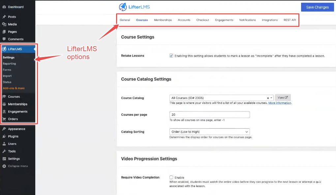Open the Catalog Sorting dropdown
Viewport: 336px width, 195px height.
pyautogui.click(x=210, y=132)
